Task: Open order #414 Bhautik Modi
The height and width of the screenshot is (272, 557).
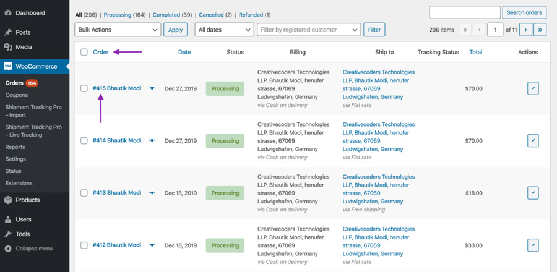Action: [117, 140]
